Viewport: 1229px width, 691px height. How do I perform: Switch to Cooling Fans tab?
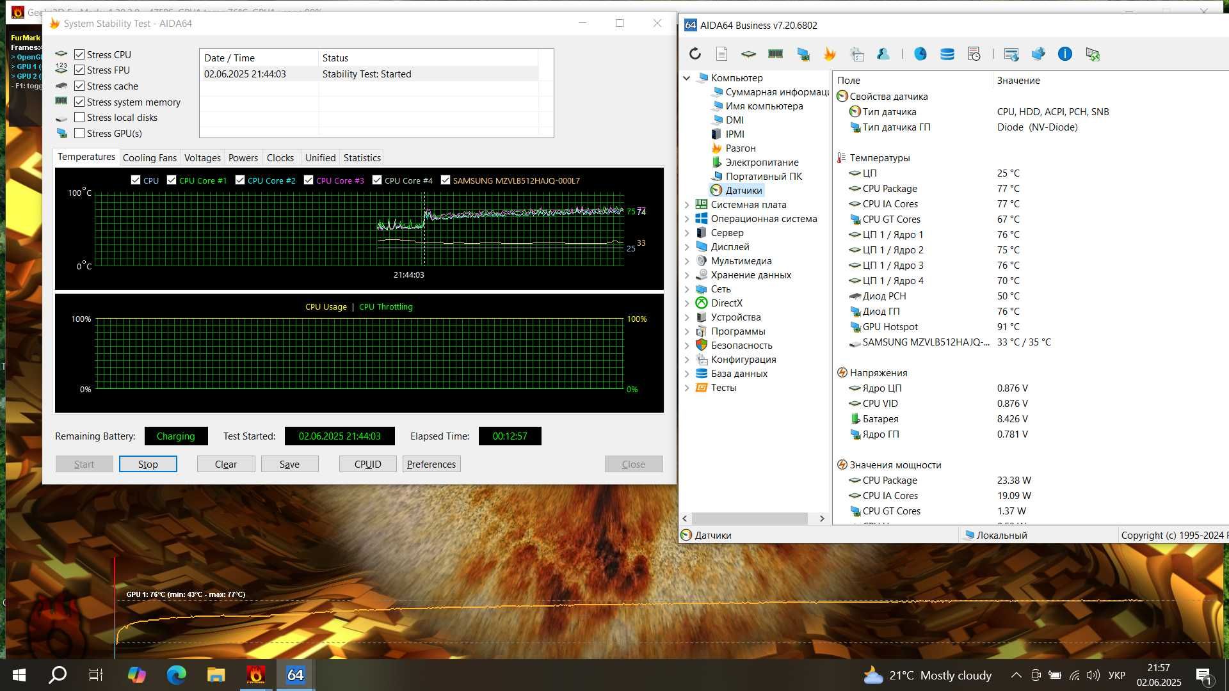point(149,158)
